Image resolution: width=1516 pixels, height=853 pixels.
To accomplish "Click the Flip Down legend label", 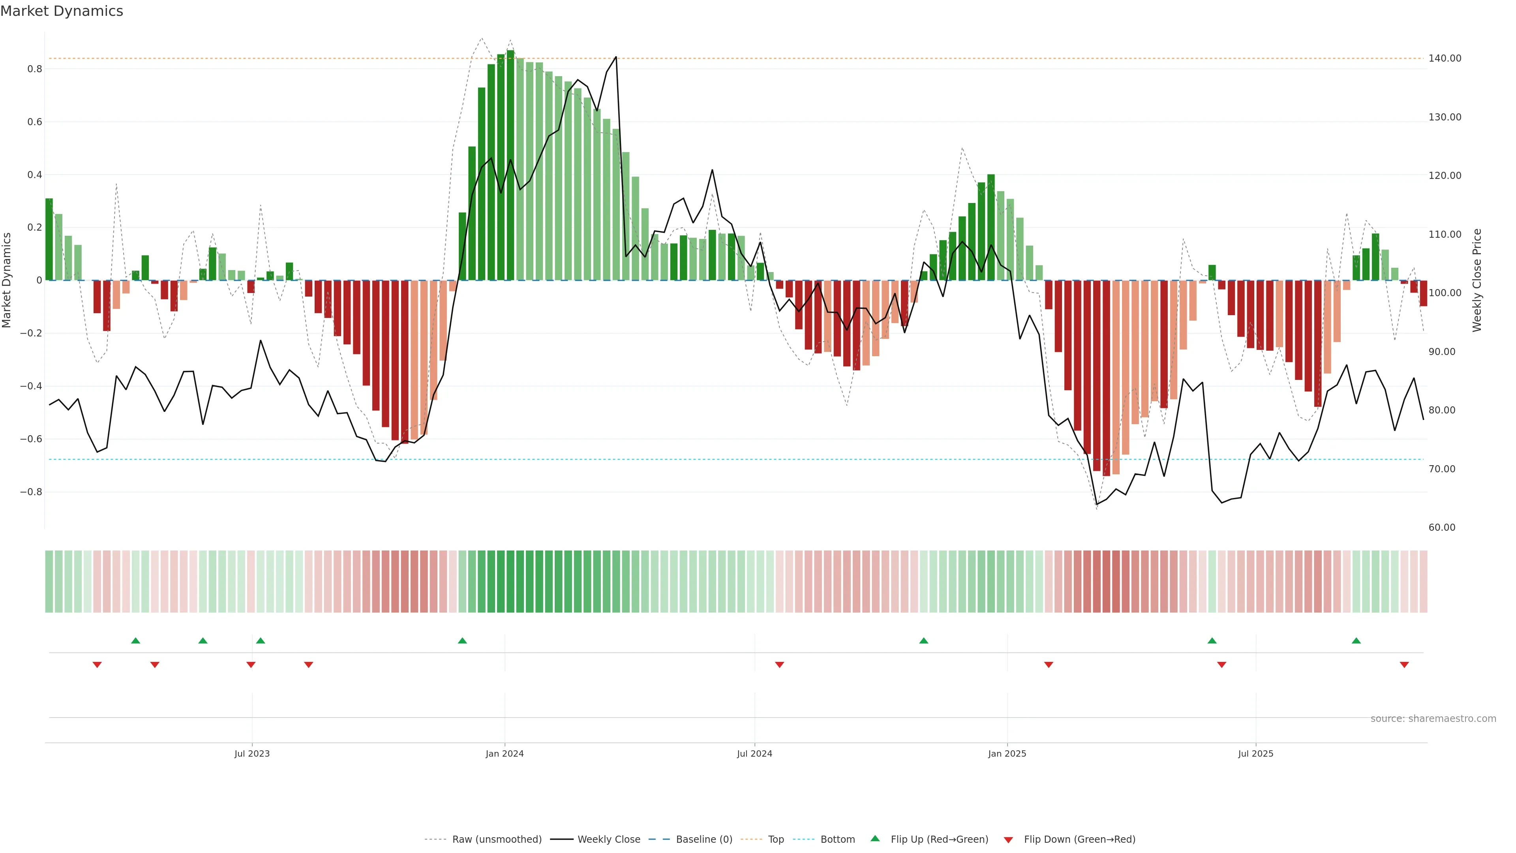I will tap(1079, 840).
